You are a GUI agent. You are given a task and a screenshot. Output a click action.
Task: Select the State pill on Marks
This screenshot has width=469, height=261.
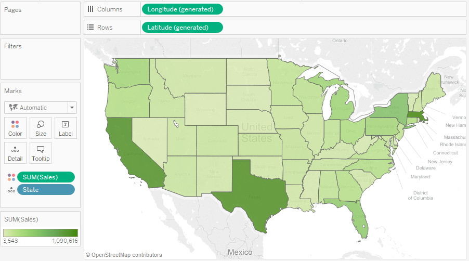(x=46, y=190)
